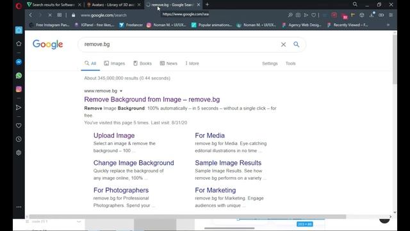Open the Opera menu logo

(x=19, y=6)
